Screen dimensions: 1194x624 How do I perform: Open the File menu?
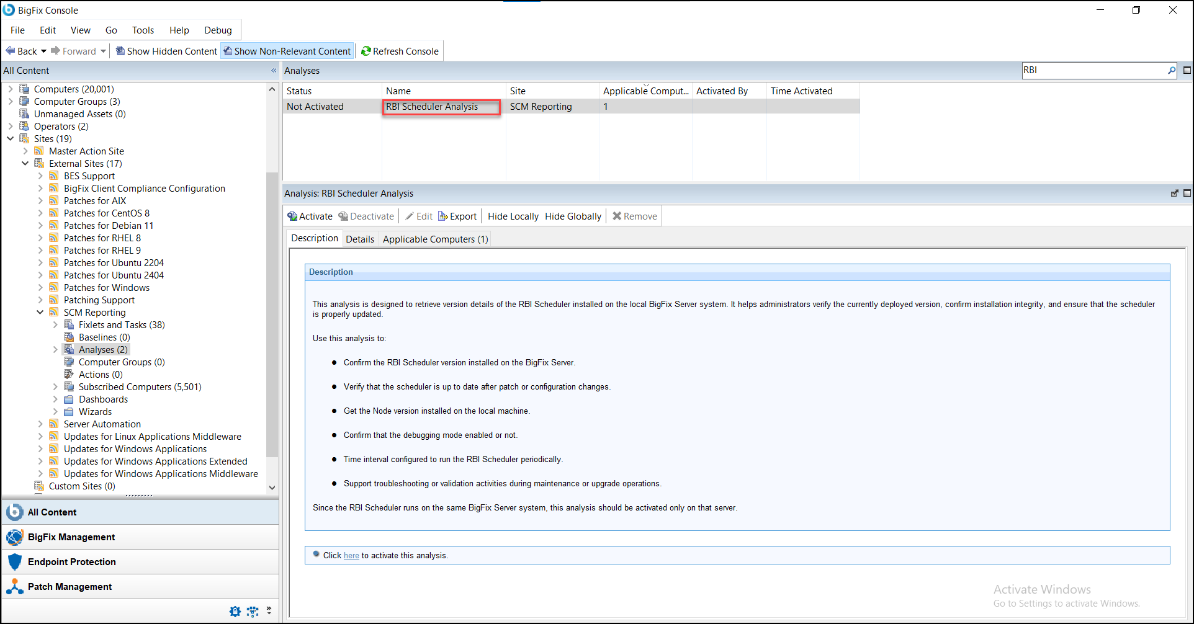coord(17,30)
